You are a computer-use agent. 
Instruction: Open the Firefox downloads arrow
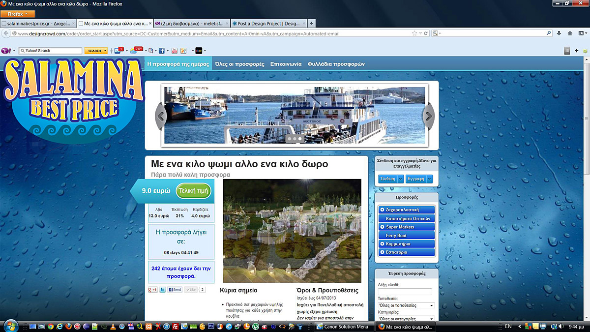559,33
